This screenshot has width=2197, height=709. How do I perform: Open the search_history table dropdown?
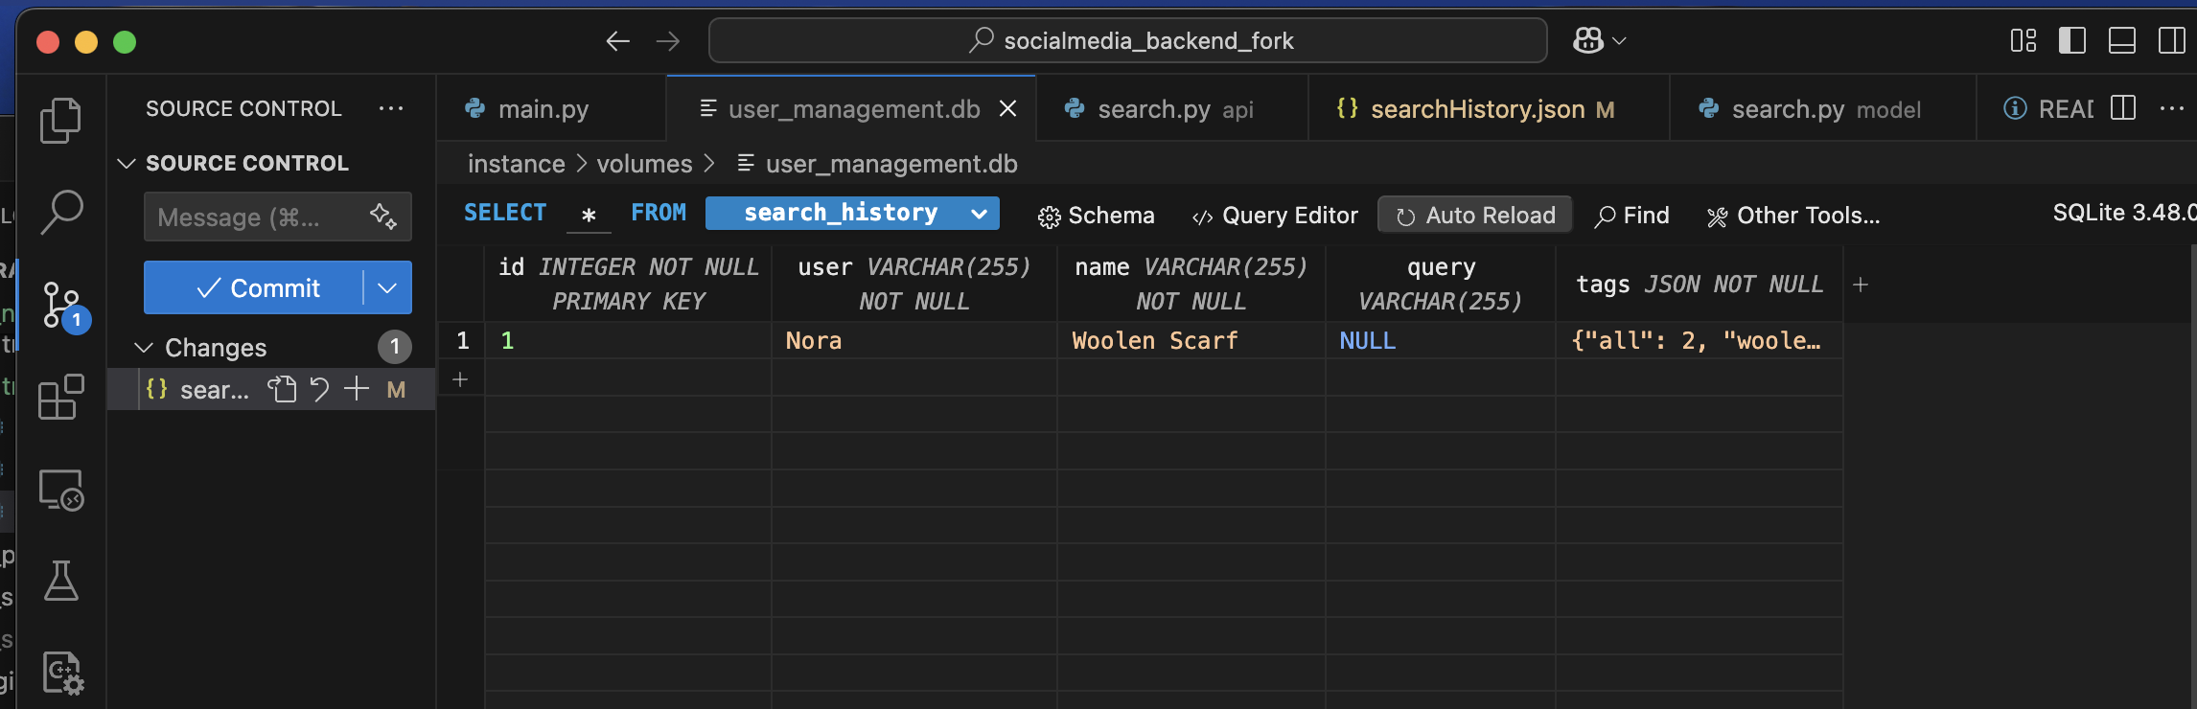point(852,213)
